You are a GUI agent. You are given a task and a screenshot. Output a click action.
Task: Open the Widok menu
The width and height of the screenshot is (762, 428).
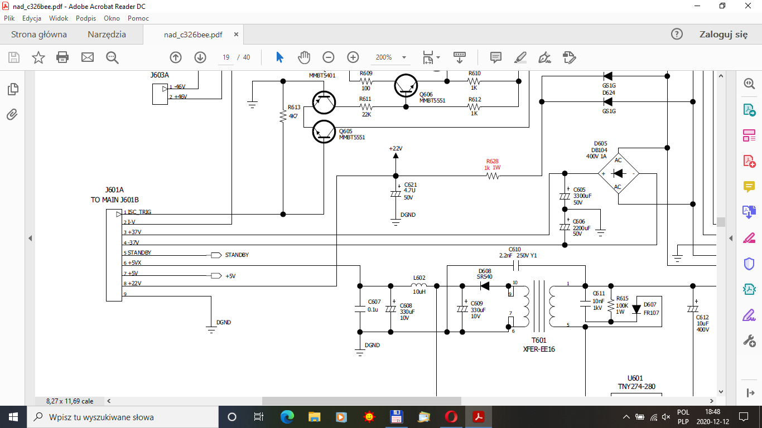(x=59, y=18)
